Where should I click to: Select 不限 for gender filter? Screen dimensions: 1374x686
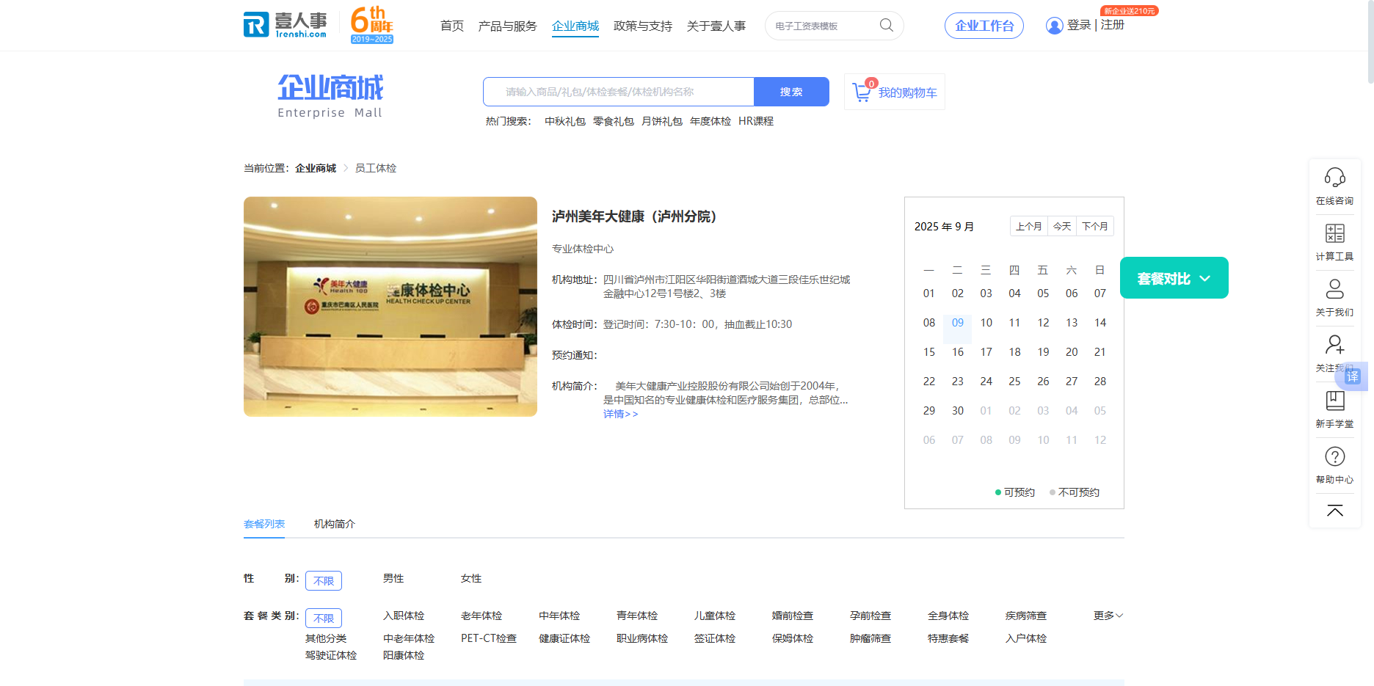324,580
